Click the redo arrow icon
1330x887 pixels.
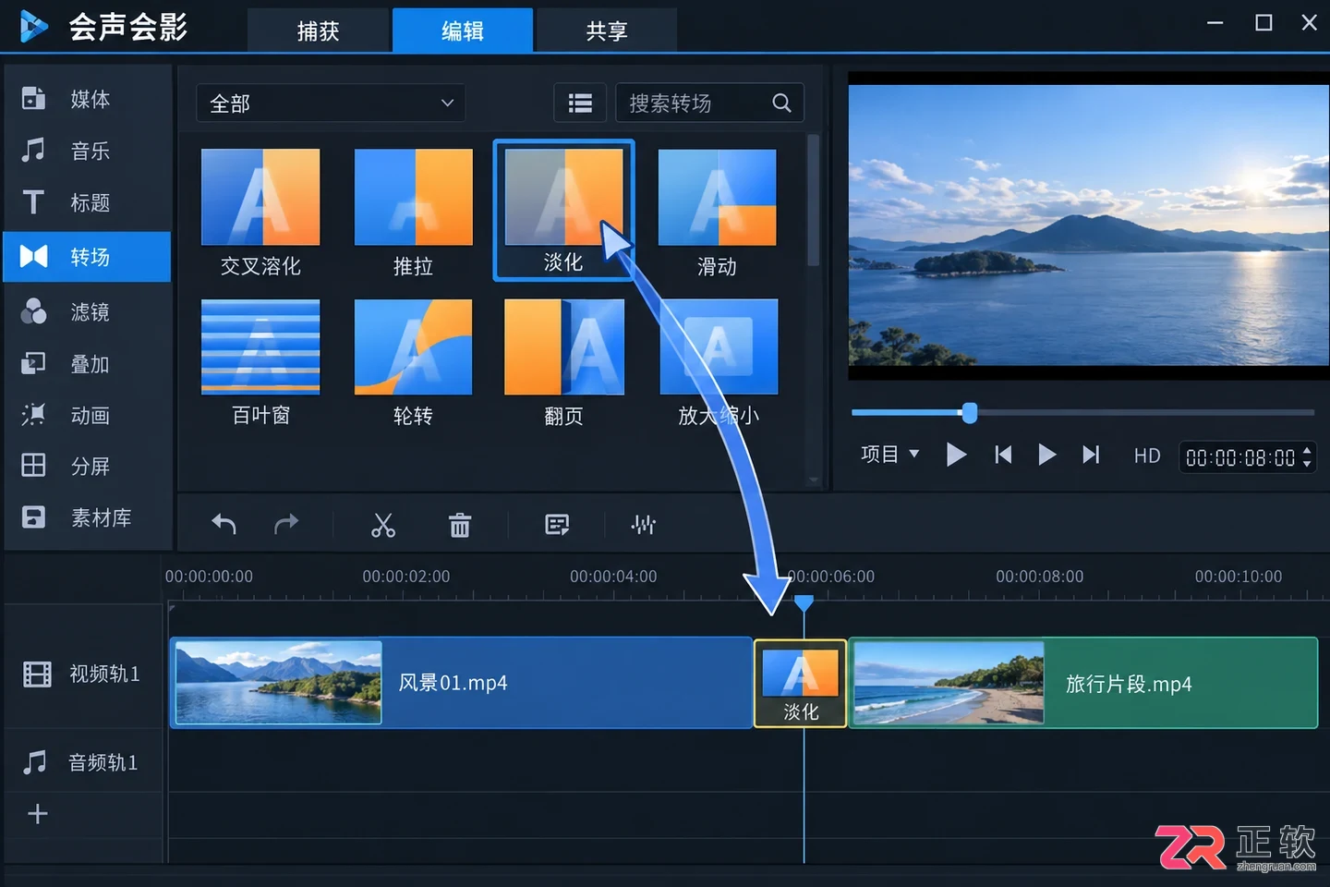(x=286, y=525)
